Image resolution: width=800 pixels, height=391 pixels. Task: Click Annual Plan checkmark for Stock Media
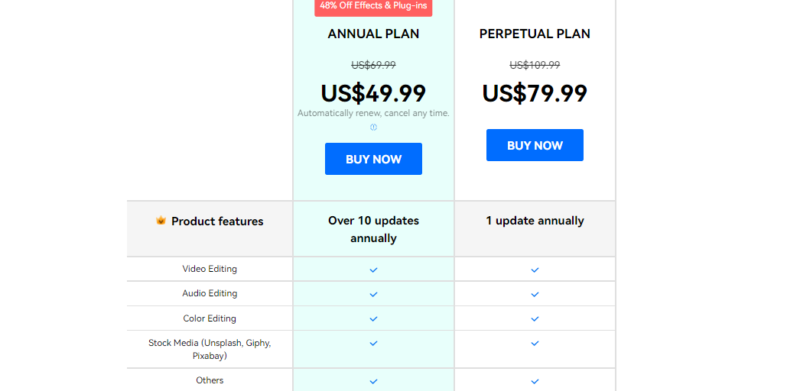[x=373, y=344]
